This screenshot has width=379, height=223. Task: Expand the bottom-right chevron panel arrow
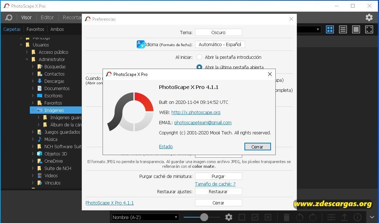tap(372, 217)
